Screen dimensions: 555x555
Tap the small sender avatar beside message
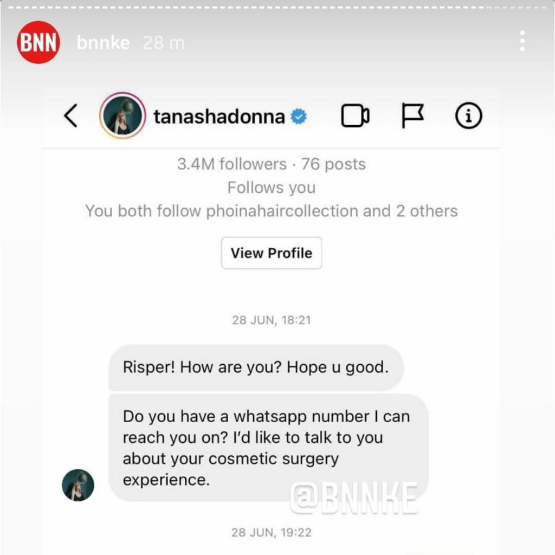point(78,485)
